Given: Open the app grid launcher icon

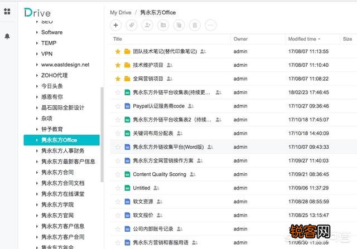Looking at the screenshot, I should (7, 11).
